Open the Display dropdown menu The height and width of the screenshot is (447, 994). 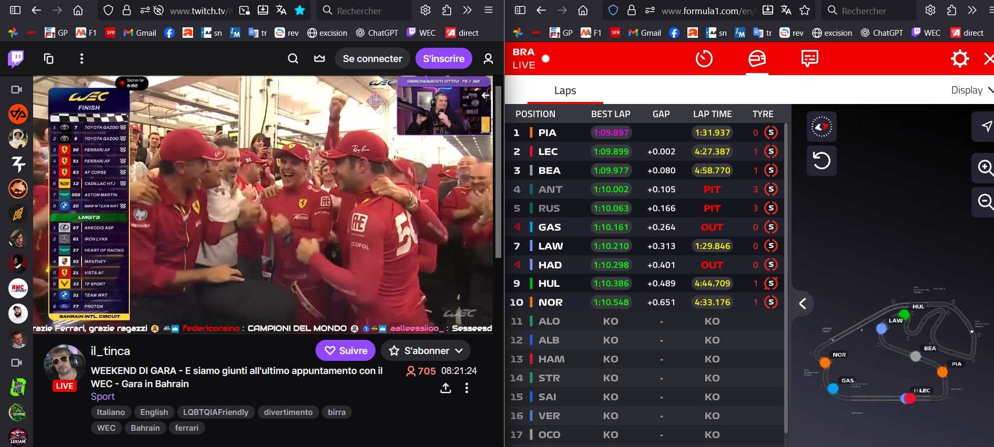(971, 90)
